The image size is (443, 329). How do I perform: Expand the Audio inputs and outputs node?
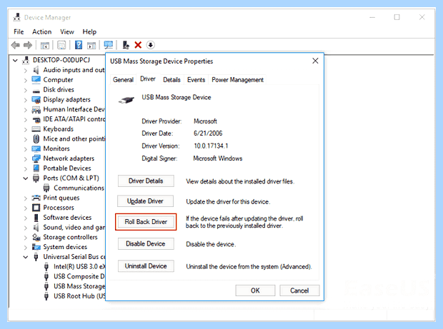click(26, 70)
